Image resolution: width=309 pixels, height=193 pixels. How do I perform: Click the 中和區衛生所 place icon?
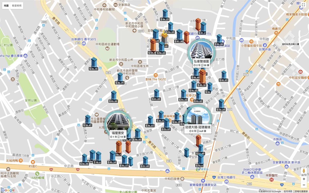(x=140, y=62)
